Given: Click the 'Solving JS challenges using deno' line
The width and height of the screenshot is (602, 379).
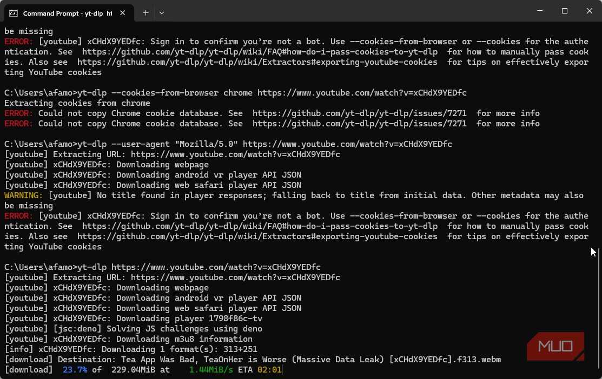Looking at the screenshot, I should coord(133,329).
